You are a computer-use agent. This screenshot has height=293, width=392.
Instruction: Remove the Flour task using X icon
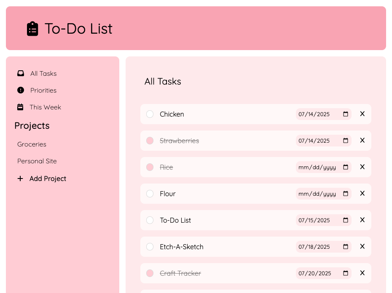[362, 194]
